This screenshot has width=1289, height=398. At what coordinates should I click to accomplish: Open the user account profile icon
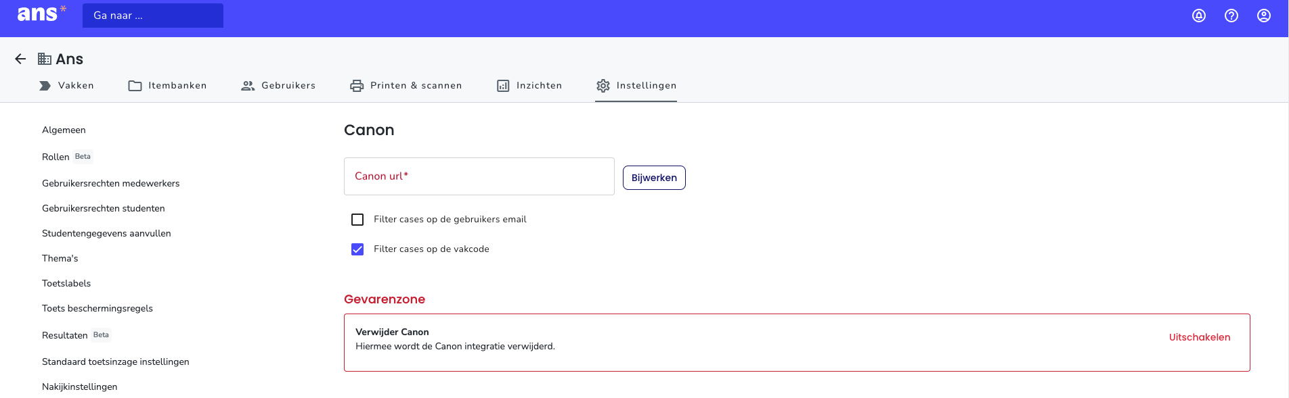pos(1264,16)
